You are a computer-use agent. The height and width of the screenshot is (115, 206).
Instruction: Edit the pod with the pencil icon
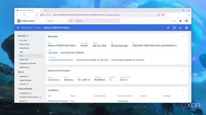coord(180,28)
